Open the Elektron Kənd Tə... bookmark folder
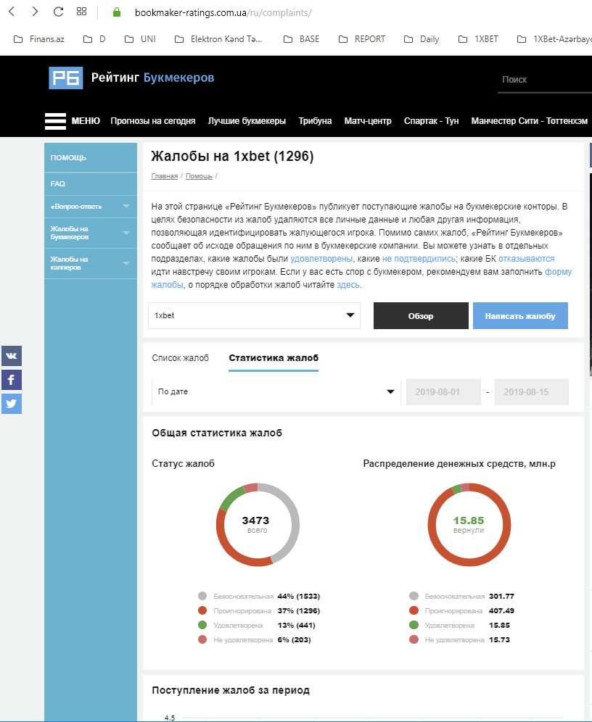592x722 pixels. [219, 39]
